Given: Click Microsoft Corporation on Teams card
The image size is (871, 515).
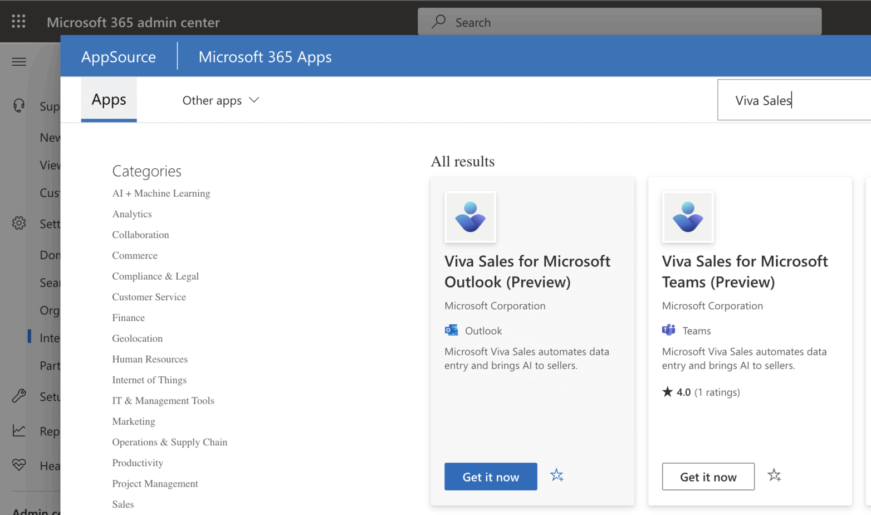Looking at the screenshot, I should coord(712,305).
